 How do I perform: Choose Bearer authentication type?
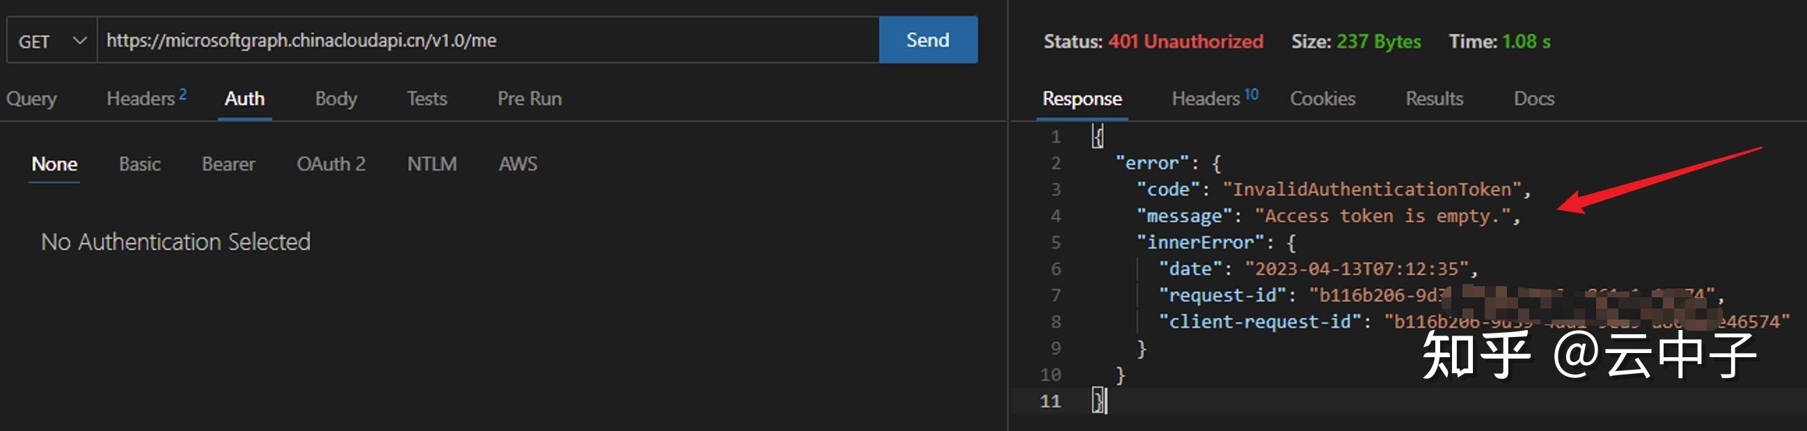coord(228,164)
